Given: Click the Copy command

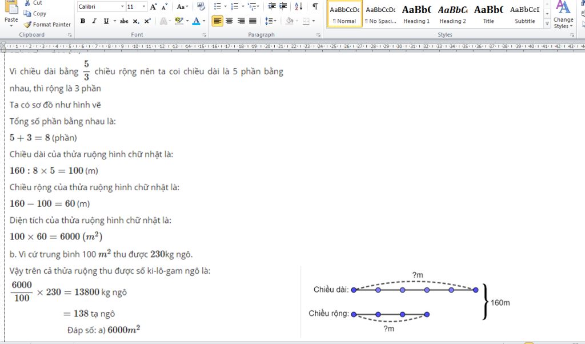Looking at the screenshot, I should tap(35, 14).
